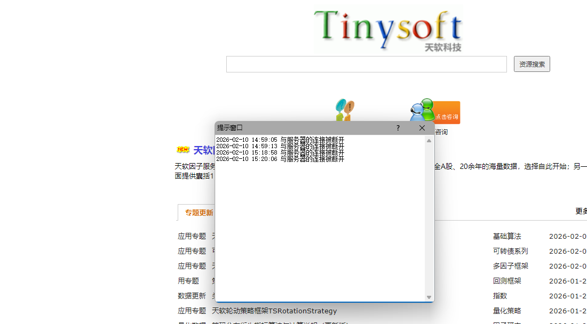Click the 回测框架 category label
587x324 pixels.
coord(507,281)
